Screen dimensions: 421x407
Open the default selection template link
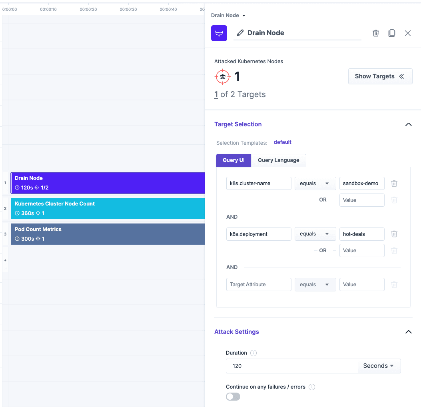point(282,142)
